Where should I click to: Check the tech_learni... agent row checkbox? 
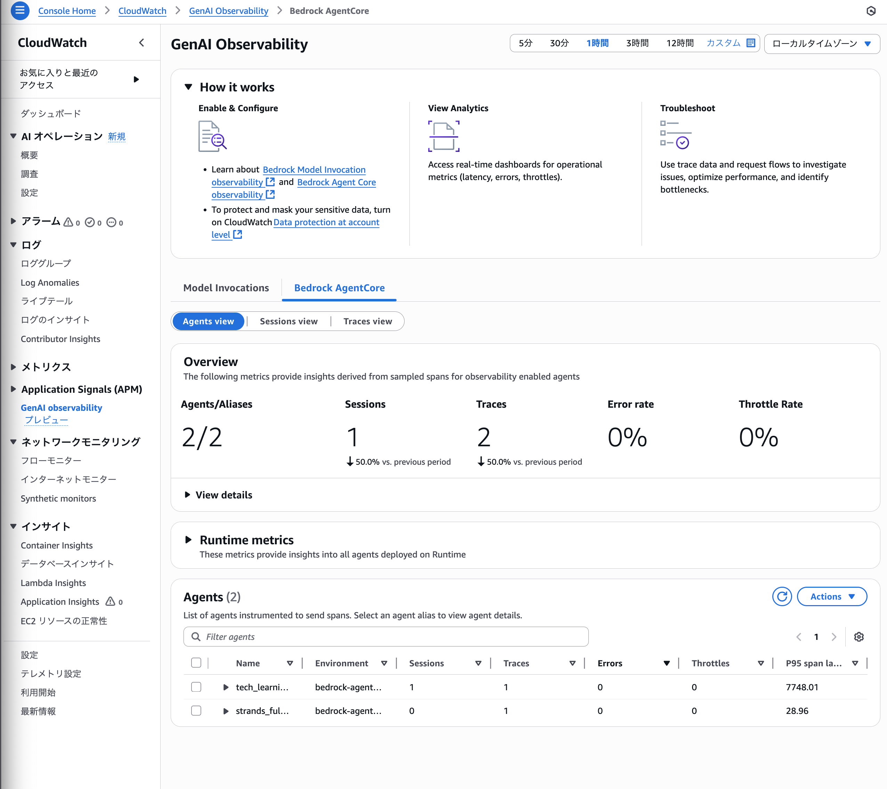pos(196,686)
